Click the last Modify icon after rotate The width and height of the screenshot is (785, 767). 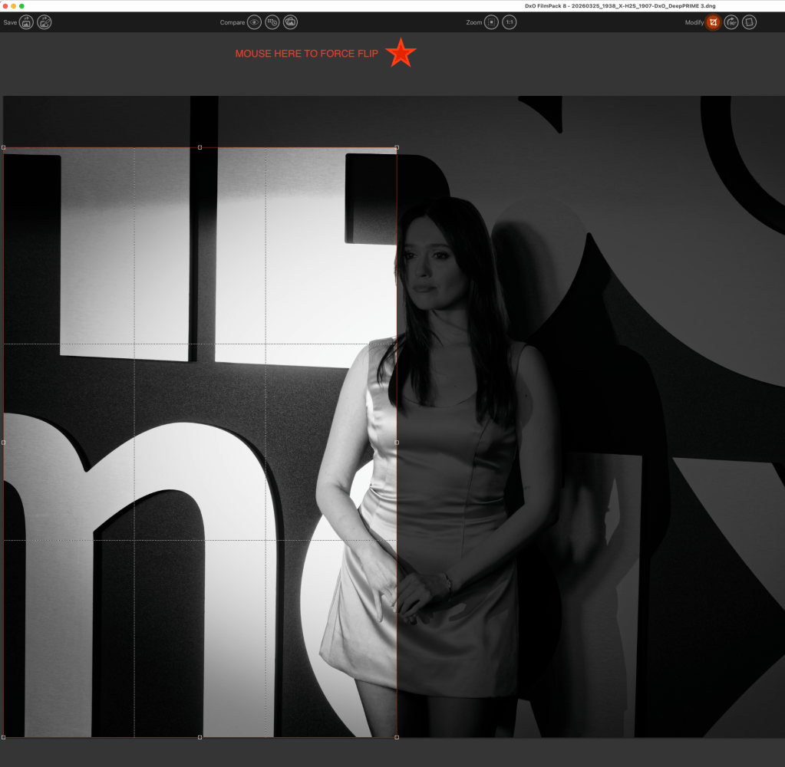point(749,23)
